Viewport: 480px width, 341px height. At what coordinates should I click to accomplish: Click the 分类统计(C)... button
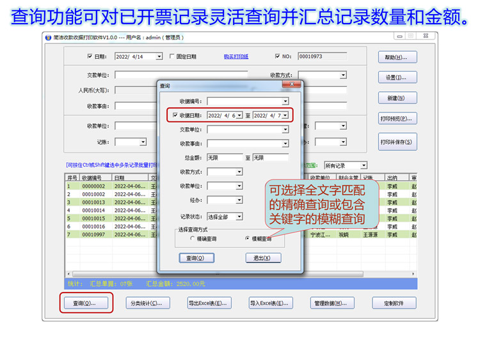click(x=148, y=303)
